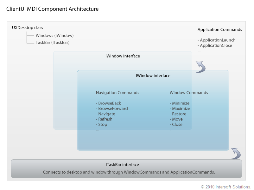This screenshot has height=190, width=254.
Task: Select TaskBar (ITaskBar) tree node
Action: [x=53, y=43]
